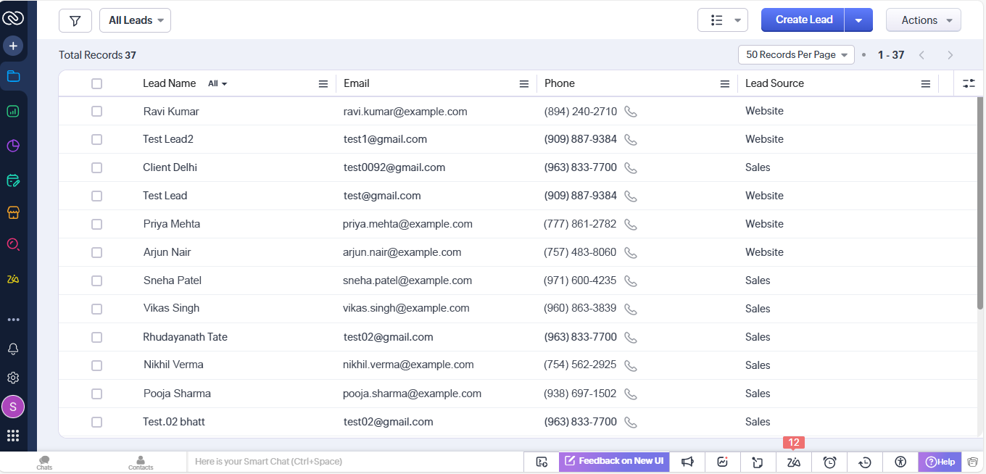986x474 pixels.
Task: Open the Arjun Nair lead record
Action: click(167, 252)
